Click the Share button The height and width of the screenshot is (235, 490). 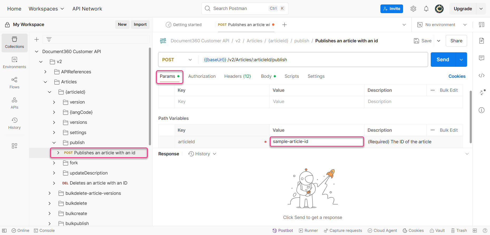click(456, 41)
